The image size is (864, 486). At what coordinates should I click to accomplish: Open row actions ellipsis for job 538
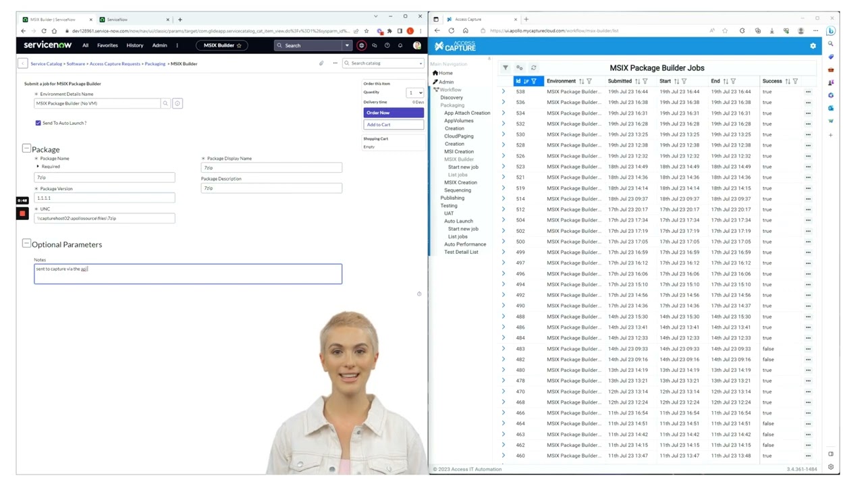[x=808, y=92]
